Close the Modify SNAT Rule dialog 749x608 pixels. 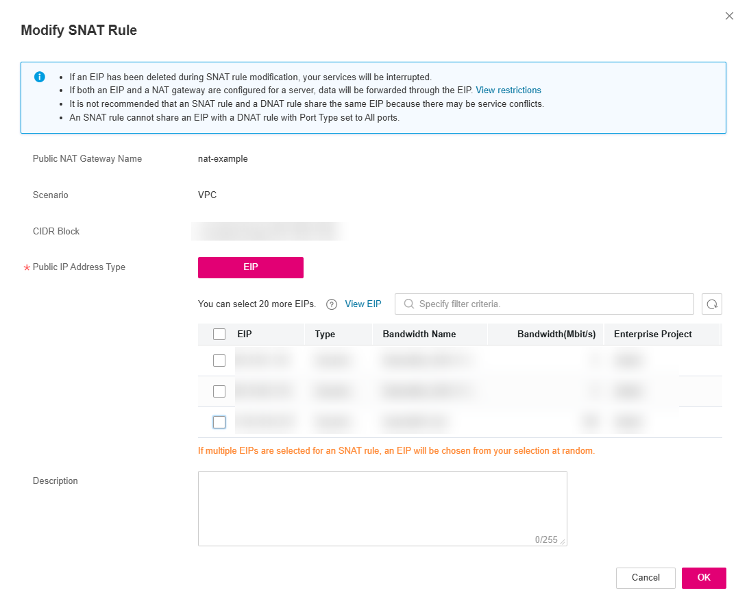729,16
